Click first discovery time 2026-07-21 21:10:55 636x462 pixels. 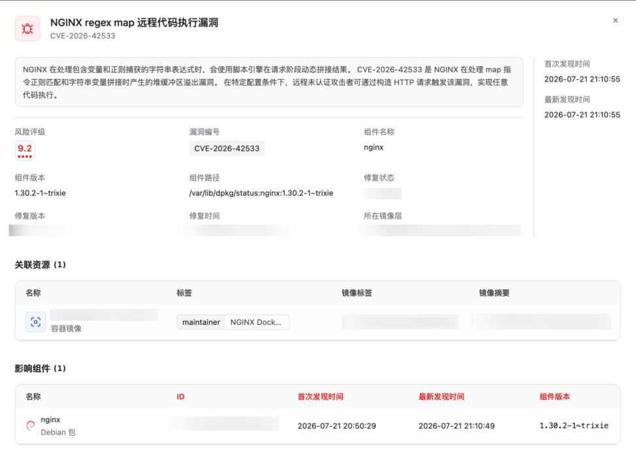(x=582, y=80)
